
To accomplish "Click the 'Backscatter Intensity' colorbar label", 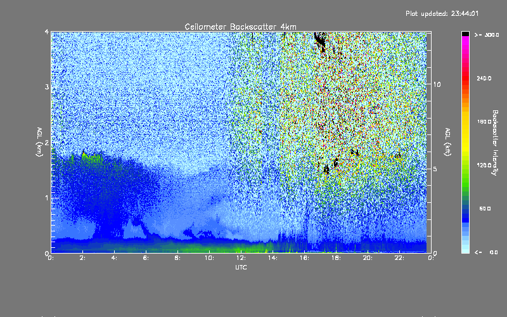I will tap(495, 143).
